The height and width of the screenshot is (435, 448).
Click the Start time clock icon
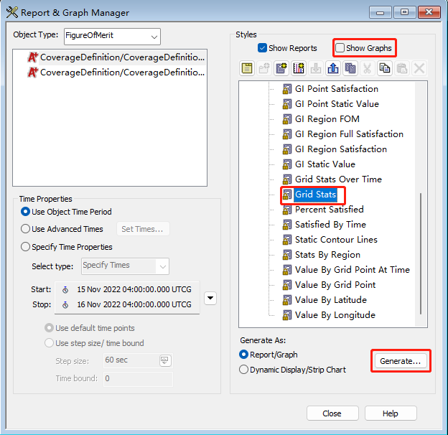[66, 289]
